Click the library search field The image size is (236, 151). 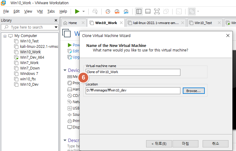(x=29, y=27)
